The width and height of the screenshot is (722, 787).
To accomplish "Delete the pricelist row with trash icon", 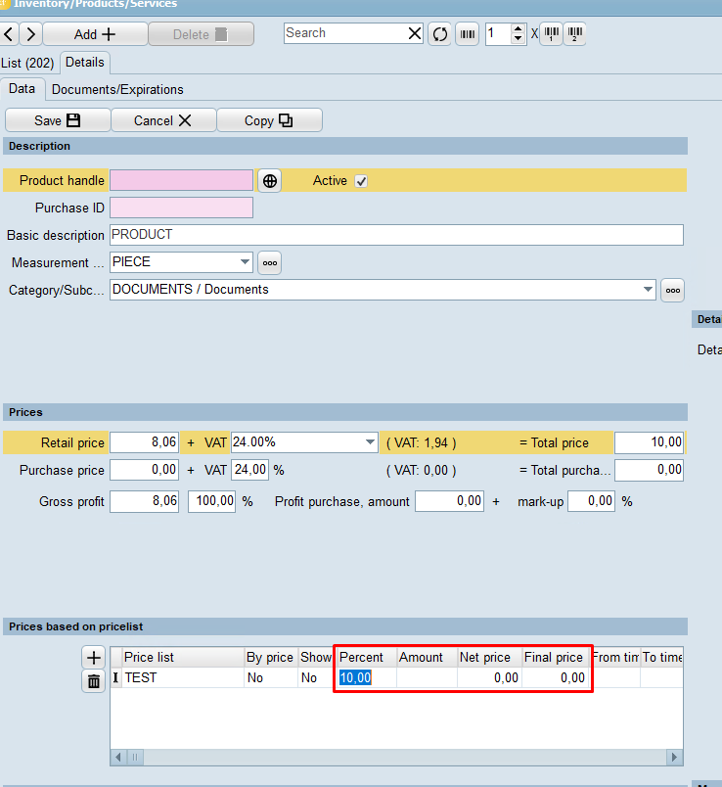I will (94, 681).
